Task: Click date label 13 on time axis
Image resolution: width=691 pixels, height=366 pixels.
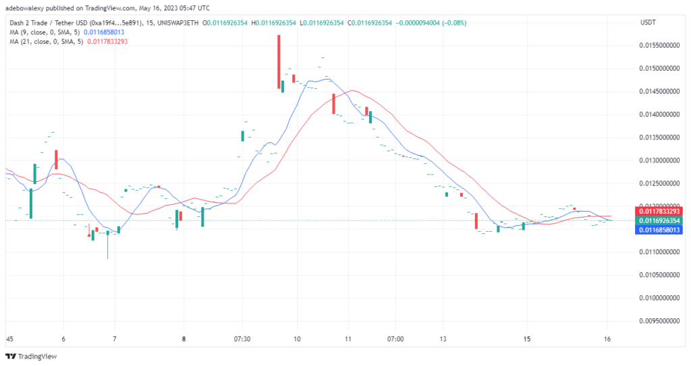Action: tap(443, 339)
